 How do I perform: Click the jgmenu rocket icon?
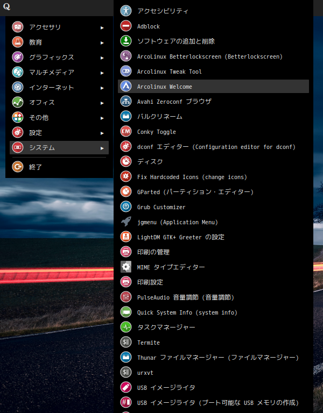tap(126, 222)
